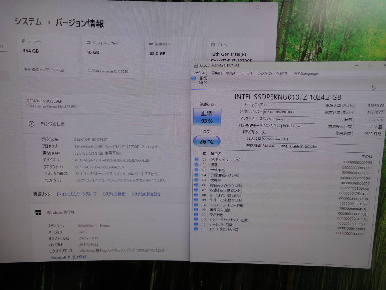Click the Windows 11 Home edition value

click(x=94, y=226)
